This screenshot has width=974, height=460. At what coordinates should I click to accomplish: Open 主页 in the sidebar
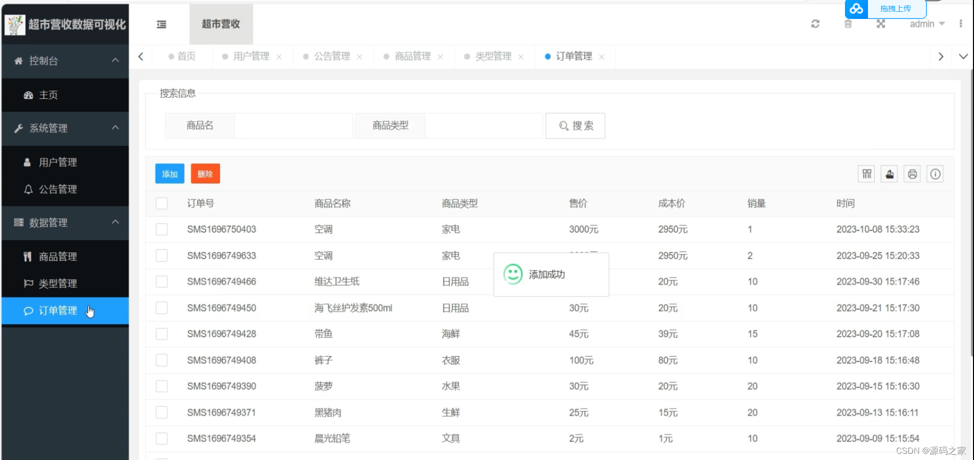point(65,95)
